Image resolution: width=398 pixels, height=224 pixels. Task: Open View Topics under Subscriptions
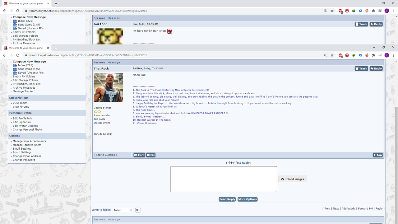point(20,103)
